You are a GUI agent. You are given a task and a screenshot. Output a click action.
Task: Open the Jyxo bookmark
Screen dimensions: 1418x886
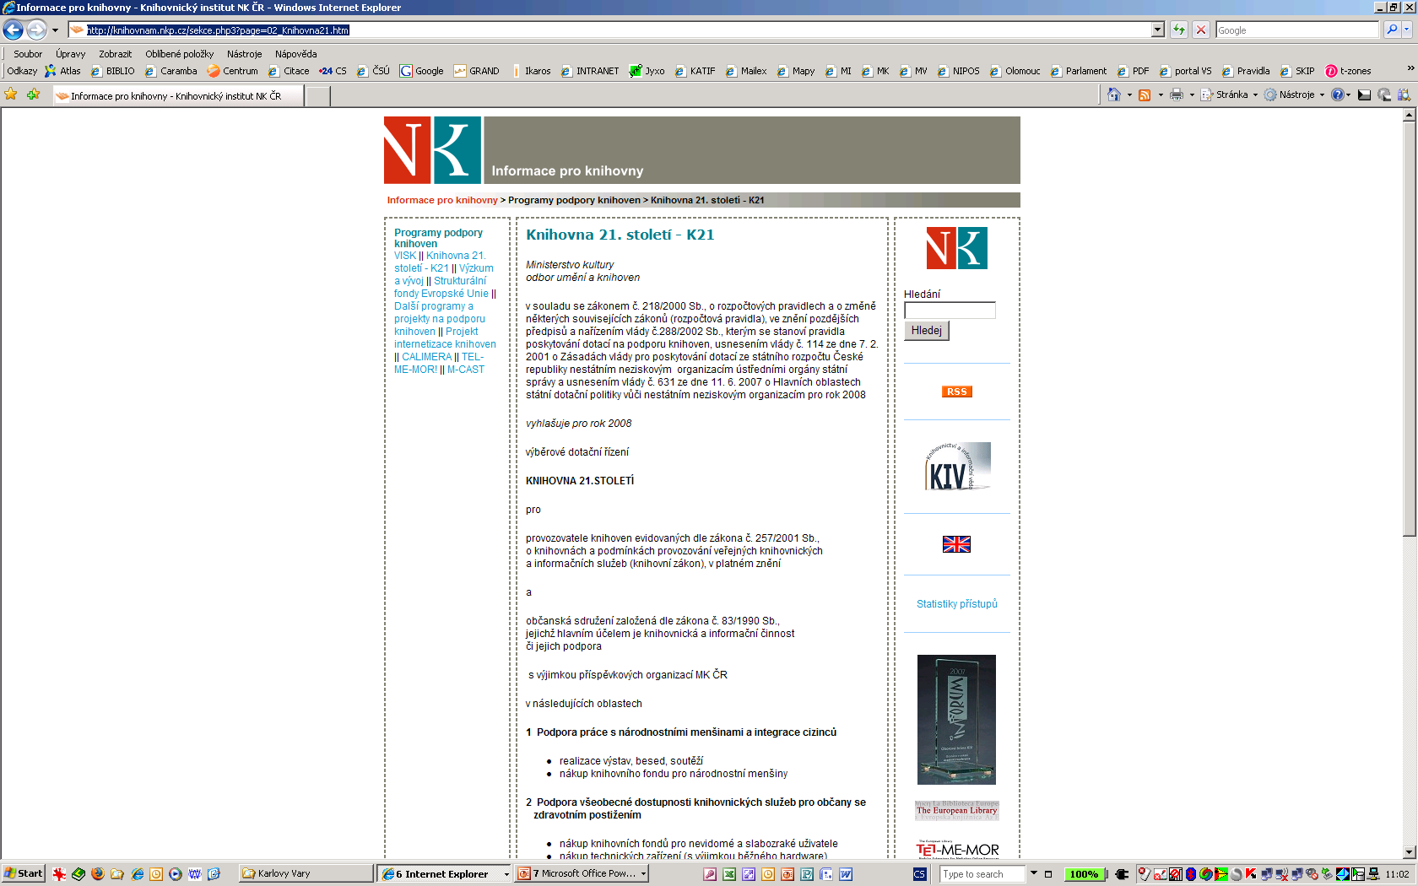tap(647, 71)
